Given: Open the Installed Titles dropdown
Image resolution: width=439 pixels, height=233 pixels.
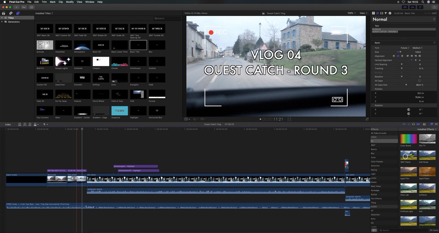Looking at the screenshot, I should pos(44,13).
